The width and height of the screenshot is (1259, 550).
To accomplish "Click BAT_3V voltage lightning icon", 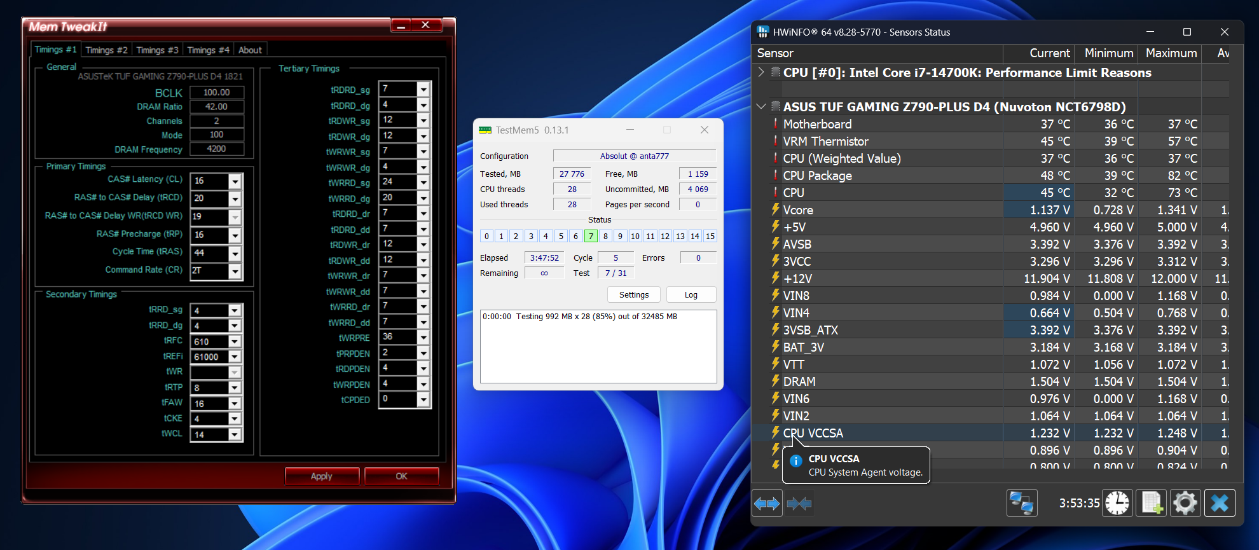I will click(775, 347).
